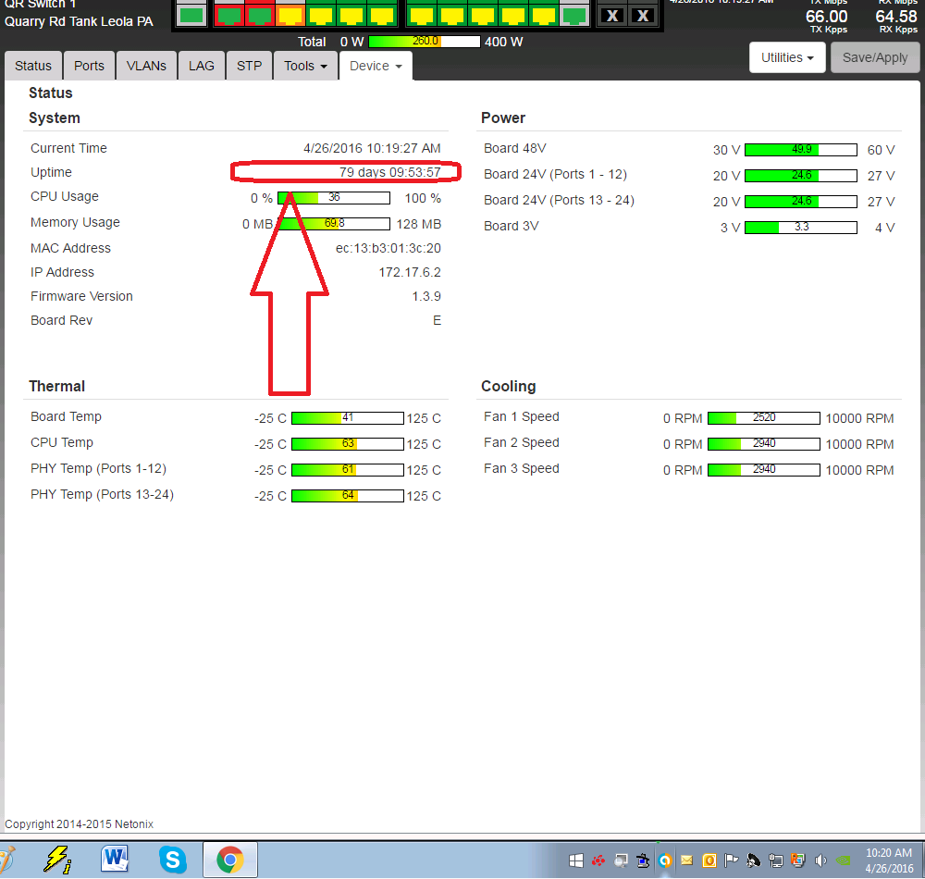
Task: Expand the Tools dropdown menu
Action: click(x=306, y=66)
